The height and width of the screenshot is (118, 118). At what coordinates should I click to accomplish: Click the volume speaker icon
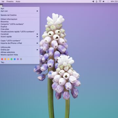[104, 1]
